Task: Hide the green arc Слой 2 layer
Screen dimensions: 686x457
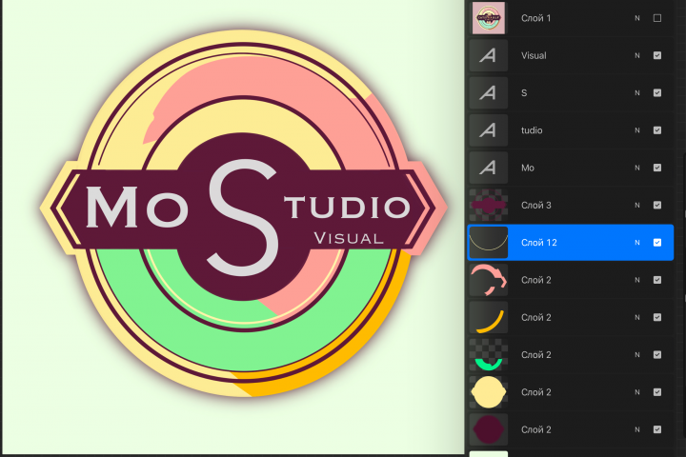Action: click(x=657, y=355)
